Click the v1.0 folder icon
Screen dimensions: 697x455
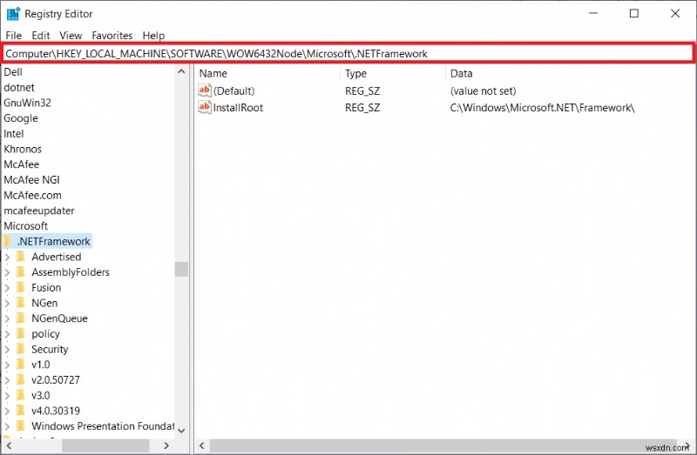(x=20, y=365)
